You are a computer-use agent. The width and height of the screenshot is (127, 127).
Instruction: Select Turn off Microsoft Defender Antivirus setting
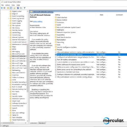[91, 55]
